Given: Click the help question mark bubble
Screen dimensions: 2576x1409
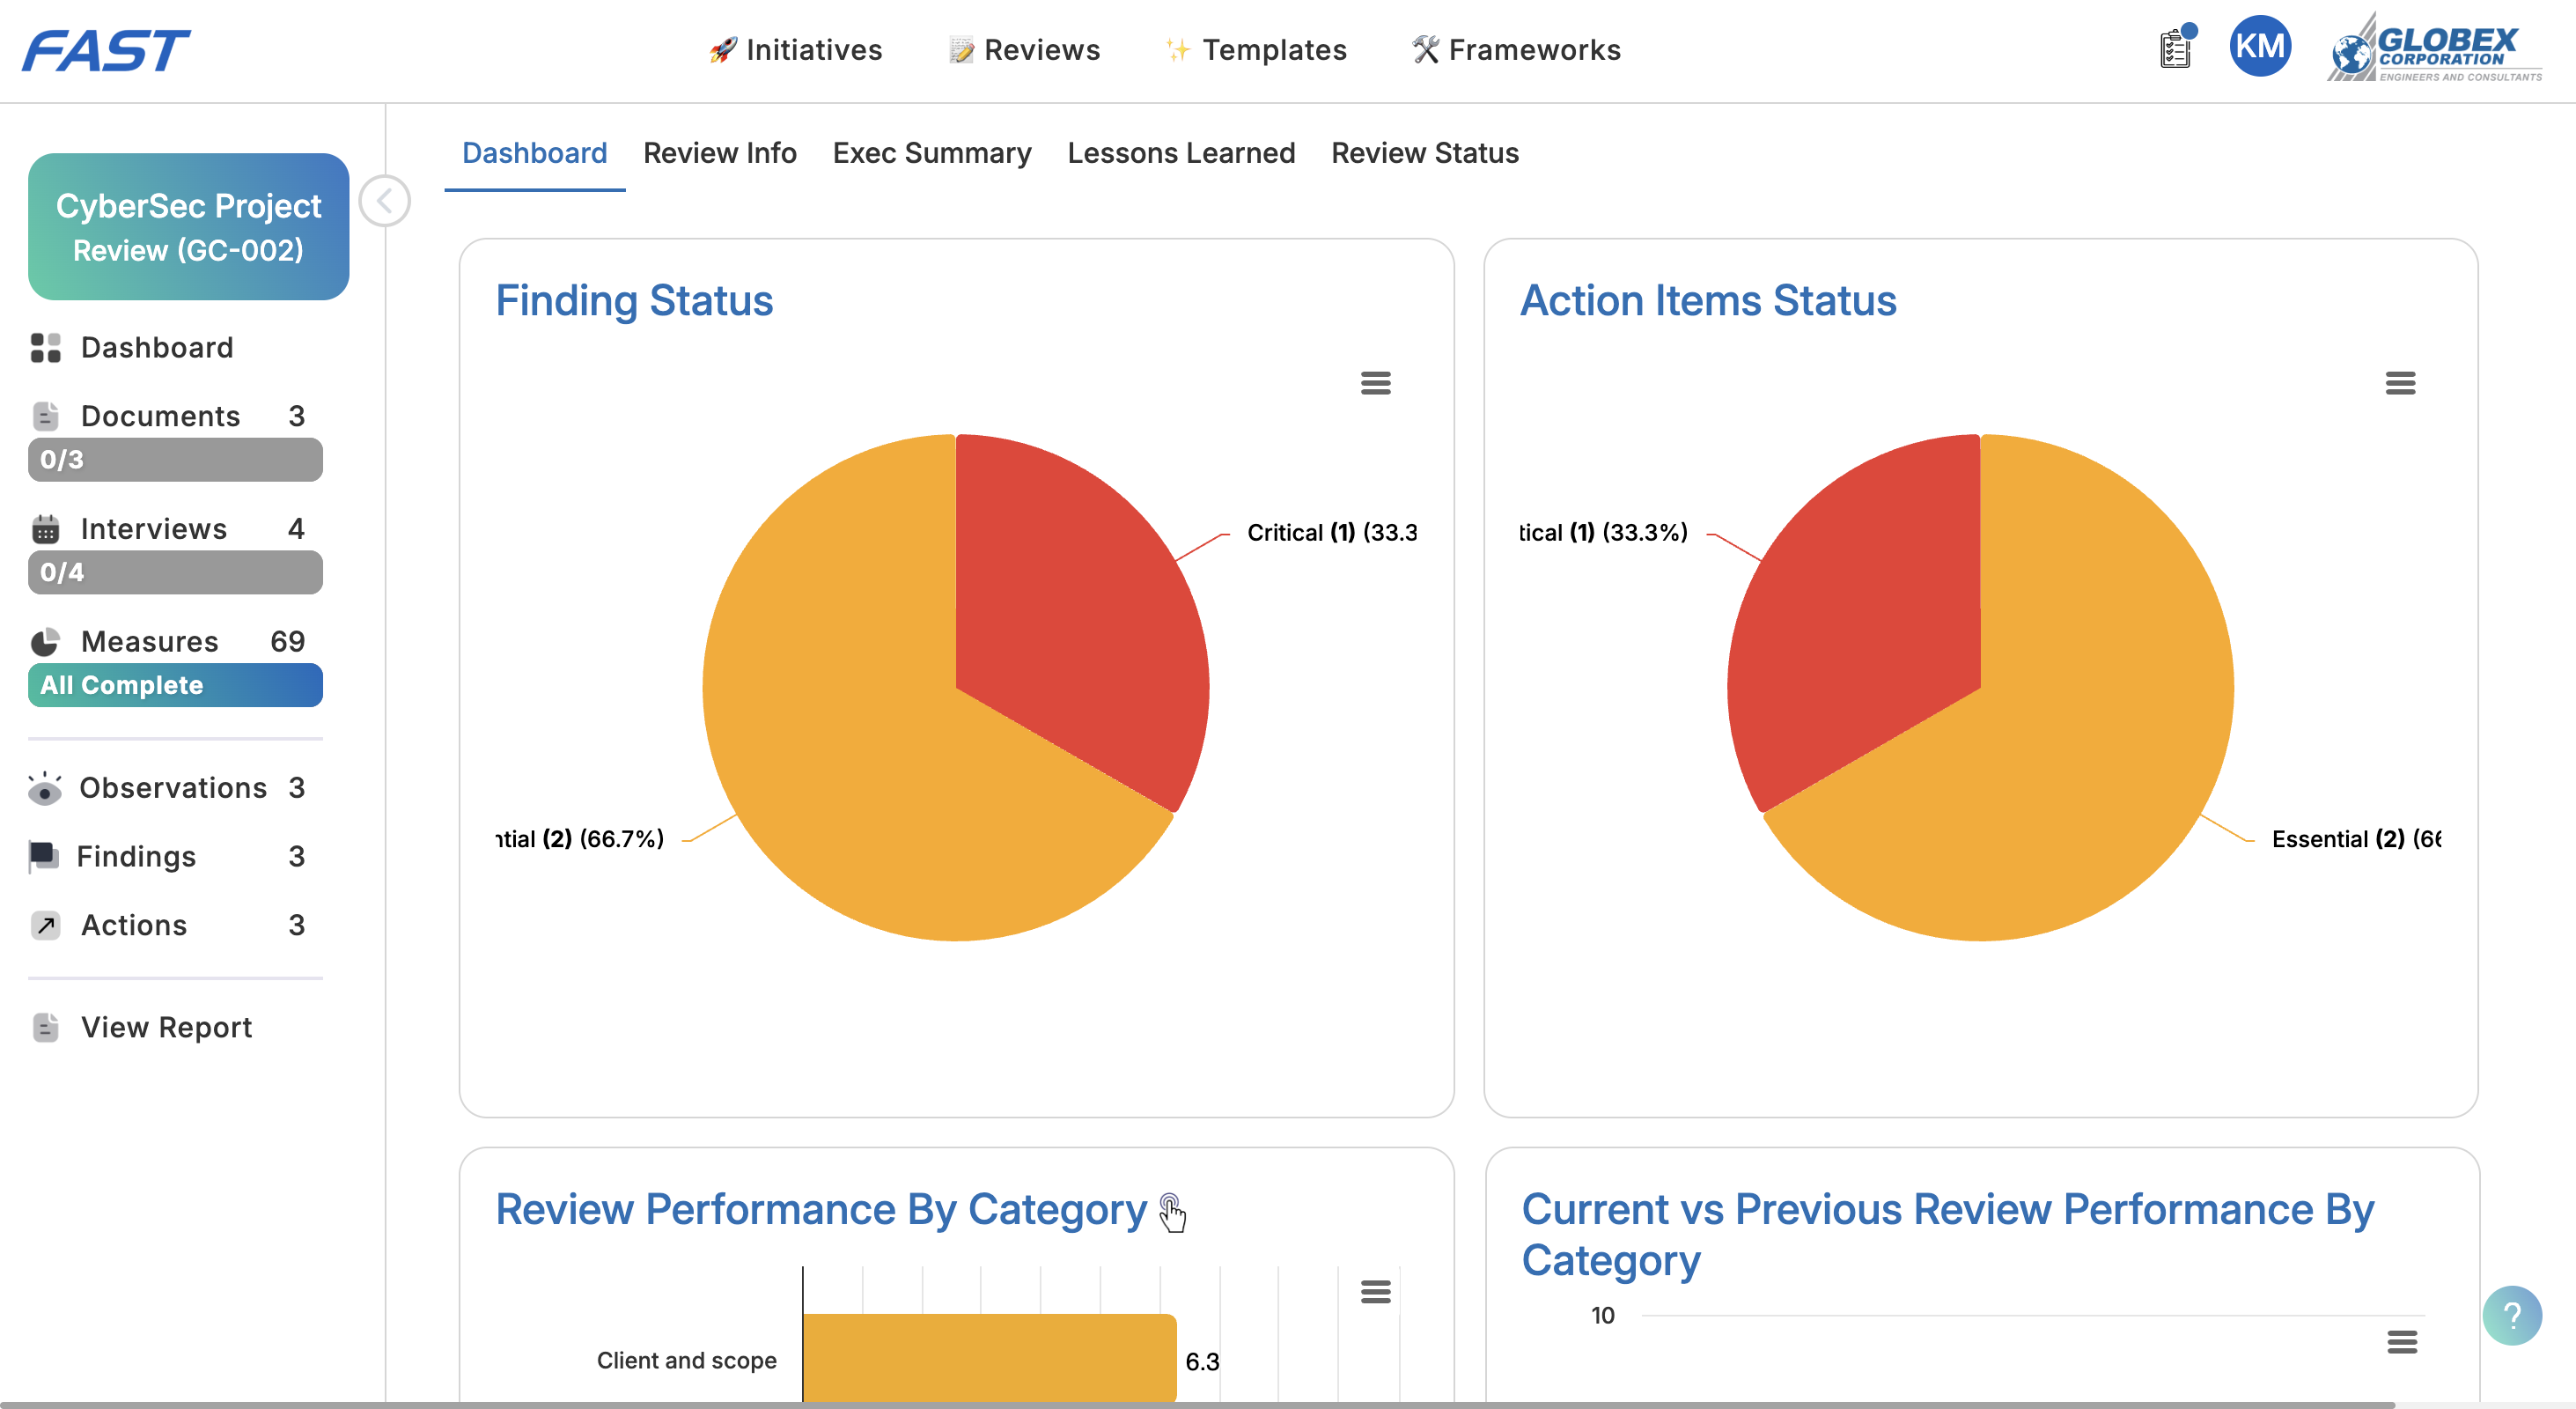Looking at the screenshot, I should tap(2511, 1315).
